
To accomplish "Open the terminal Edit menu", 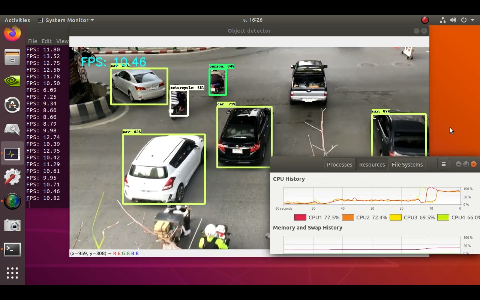I will [x=46, y=41].
